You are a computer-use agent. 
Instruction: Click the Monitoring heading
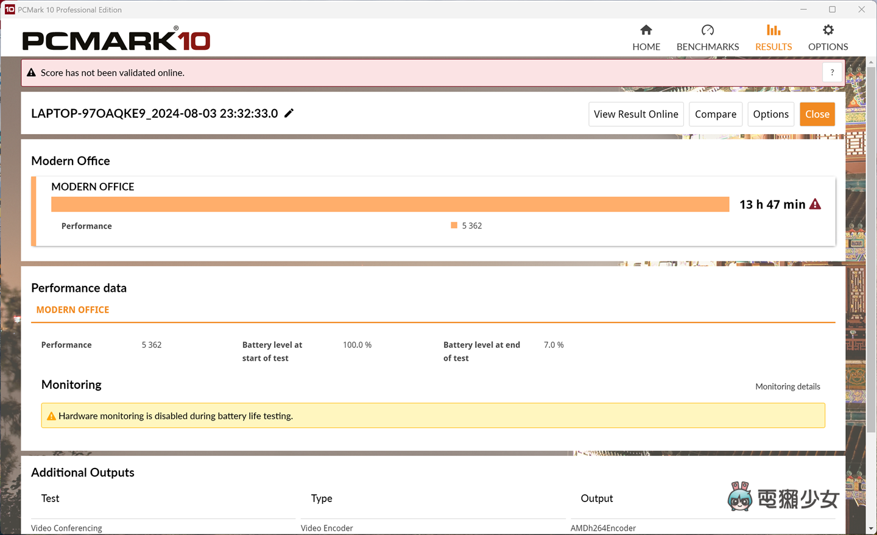point(71,384)
